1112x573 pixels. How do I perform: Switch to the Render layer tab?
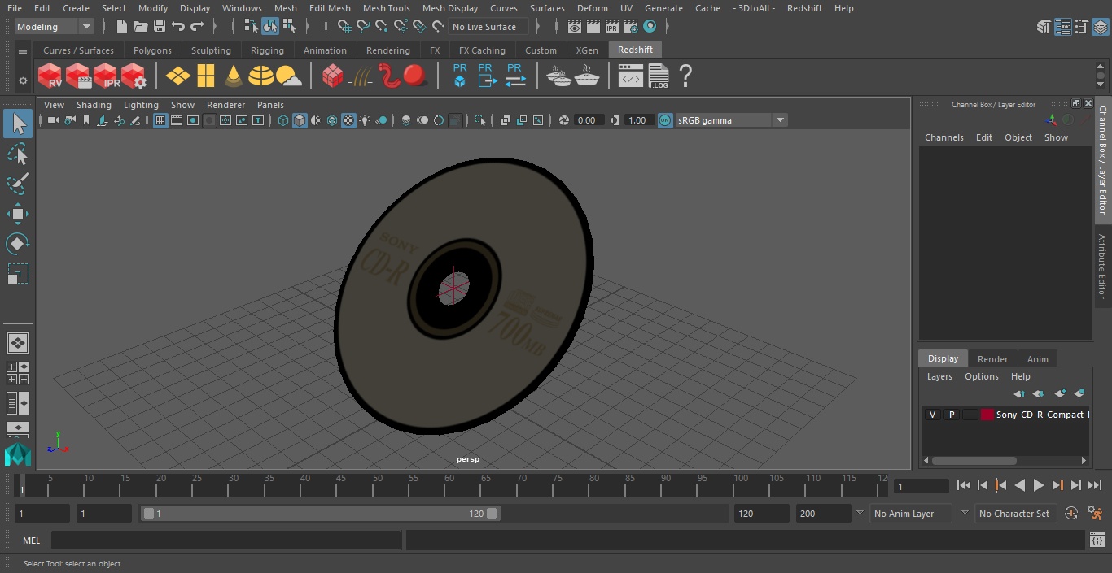coord(992,359)
